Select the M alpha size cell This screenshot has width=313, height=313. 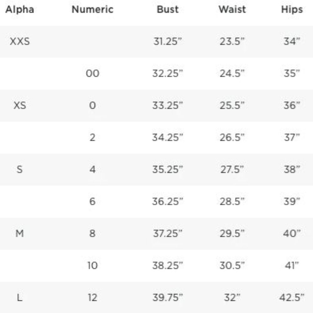point(19,233)
